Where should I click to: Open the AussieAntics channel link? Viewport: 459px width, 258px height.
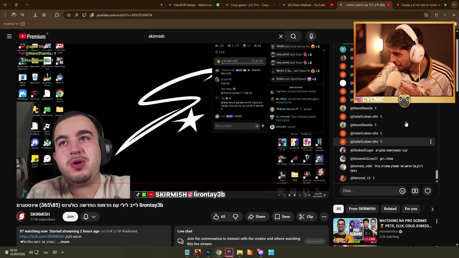[x=389, y=231]
